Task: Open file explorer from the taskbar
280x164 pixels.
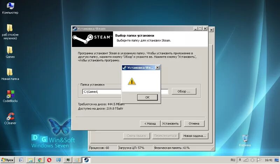Action: [30, 160]
